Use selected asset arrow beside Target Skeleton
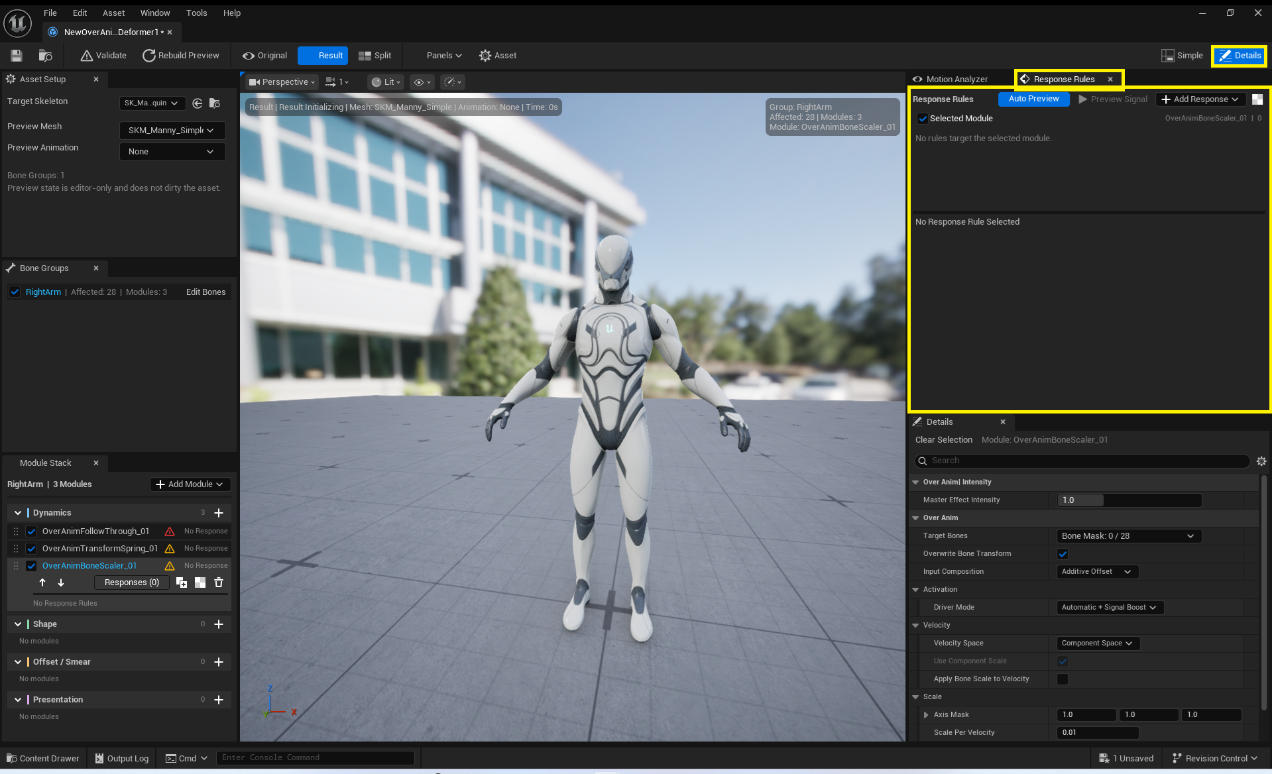The height and width of the screenshot is (774, 1272). [198, 103]
